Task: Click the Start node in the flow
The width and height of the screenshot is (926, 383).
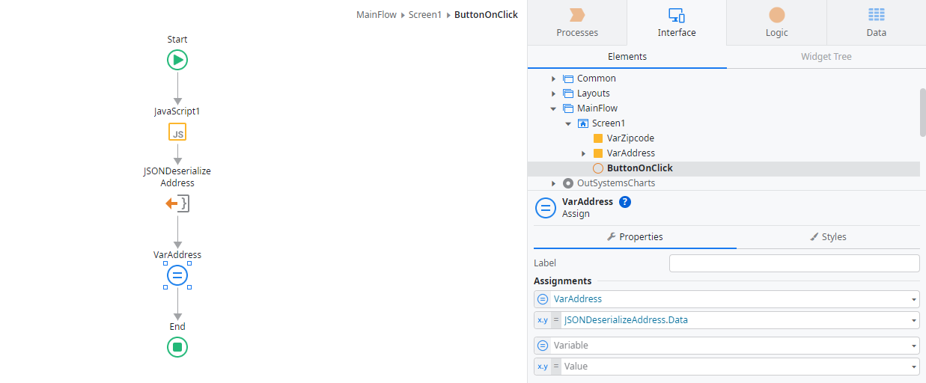Action: (x=177, y=60)
